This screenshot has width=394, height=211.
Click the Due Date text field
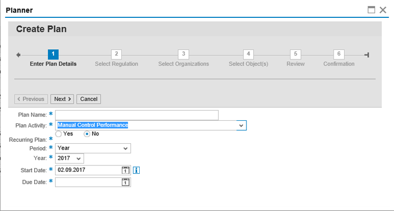(x=88, y=182)
